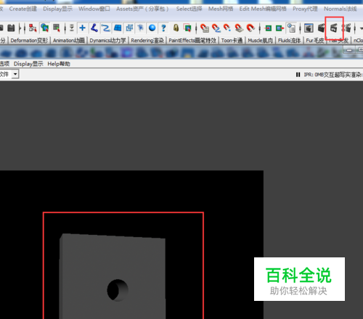Open the main Display menu
Viewport: 363px width, 319px height.
[57, 9]
